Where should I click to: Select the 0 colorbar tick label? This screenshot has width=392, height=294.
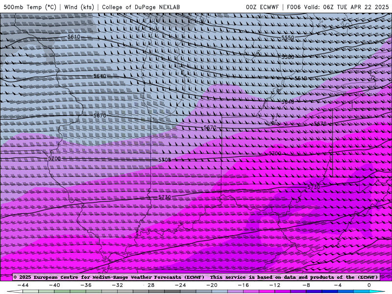pyautogui.click(x=369, y=285)
